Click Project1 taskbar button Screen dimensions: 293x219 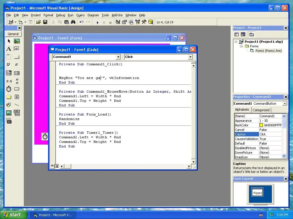tap(53, 215)
